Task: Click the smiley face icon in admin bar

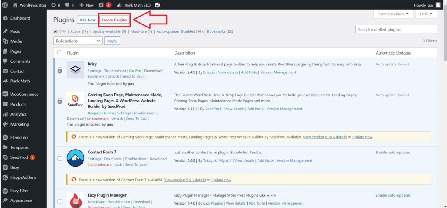Action: [x=157, y=5]
